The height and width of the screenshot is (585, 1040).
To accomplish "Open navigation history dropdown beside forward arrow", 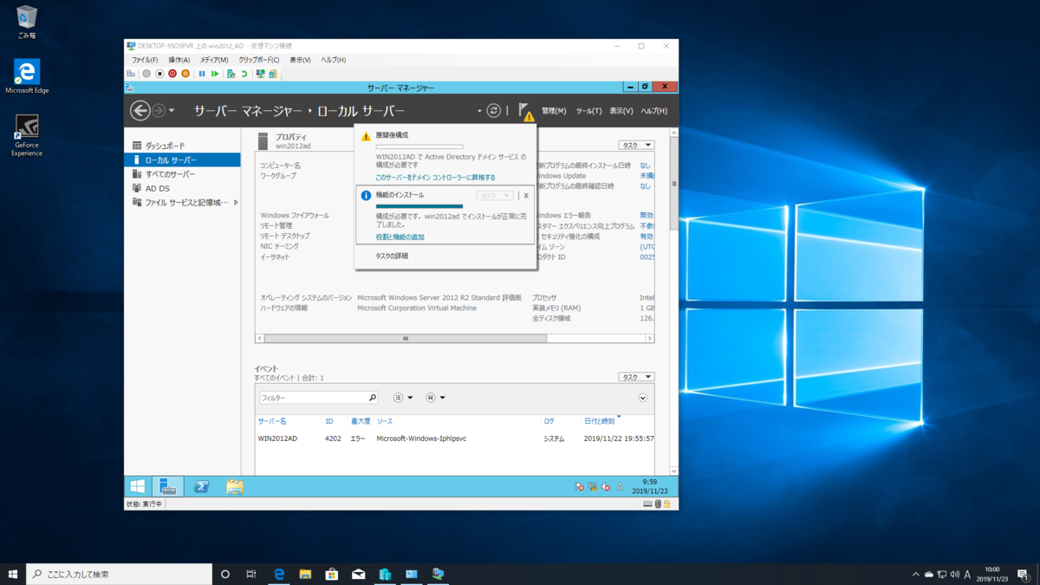I will point(172,111).
